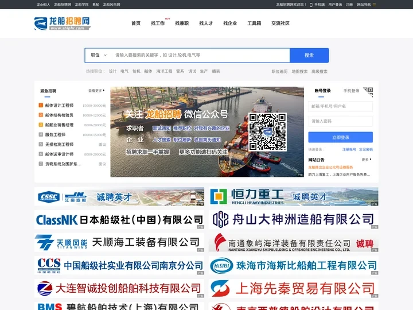This screenshot has height=310, width=413.
Task: Open 找工作 menu item
Action: tap(158, 24)
